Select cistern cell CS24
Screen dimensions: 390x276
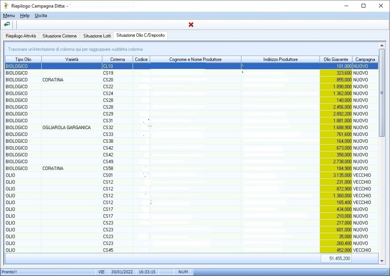117,94
